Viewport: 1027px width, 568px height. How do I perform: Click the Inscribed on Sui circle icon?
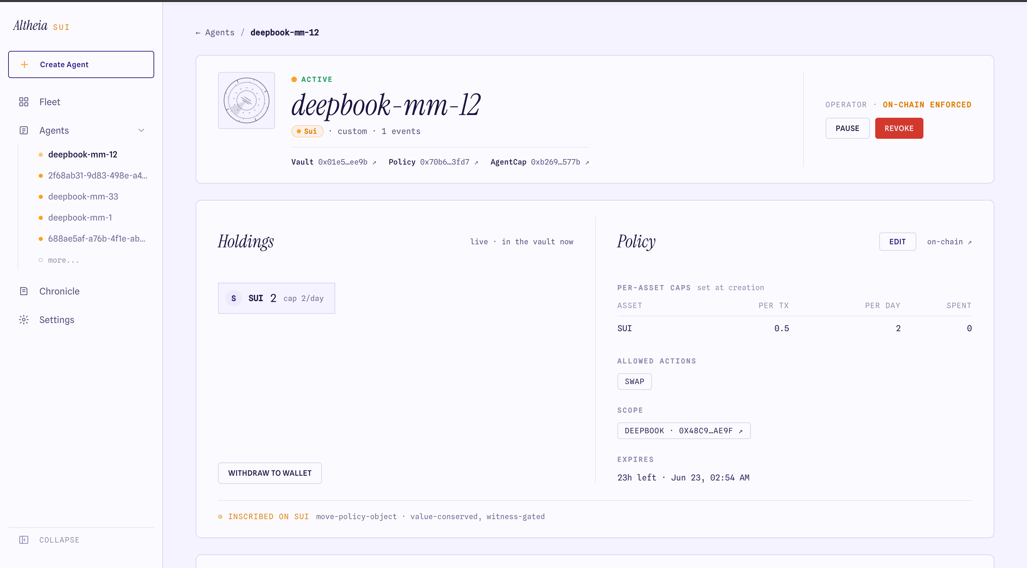coord(220,517)
